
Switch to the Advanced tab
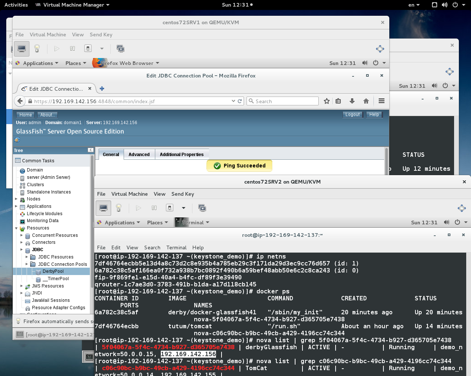(139, 154)
